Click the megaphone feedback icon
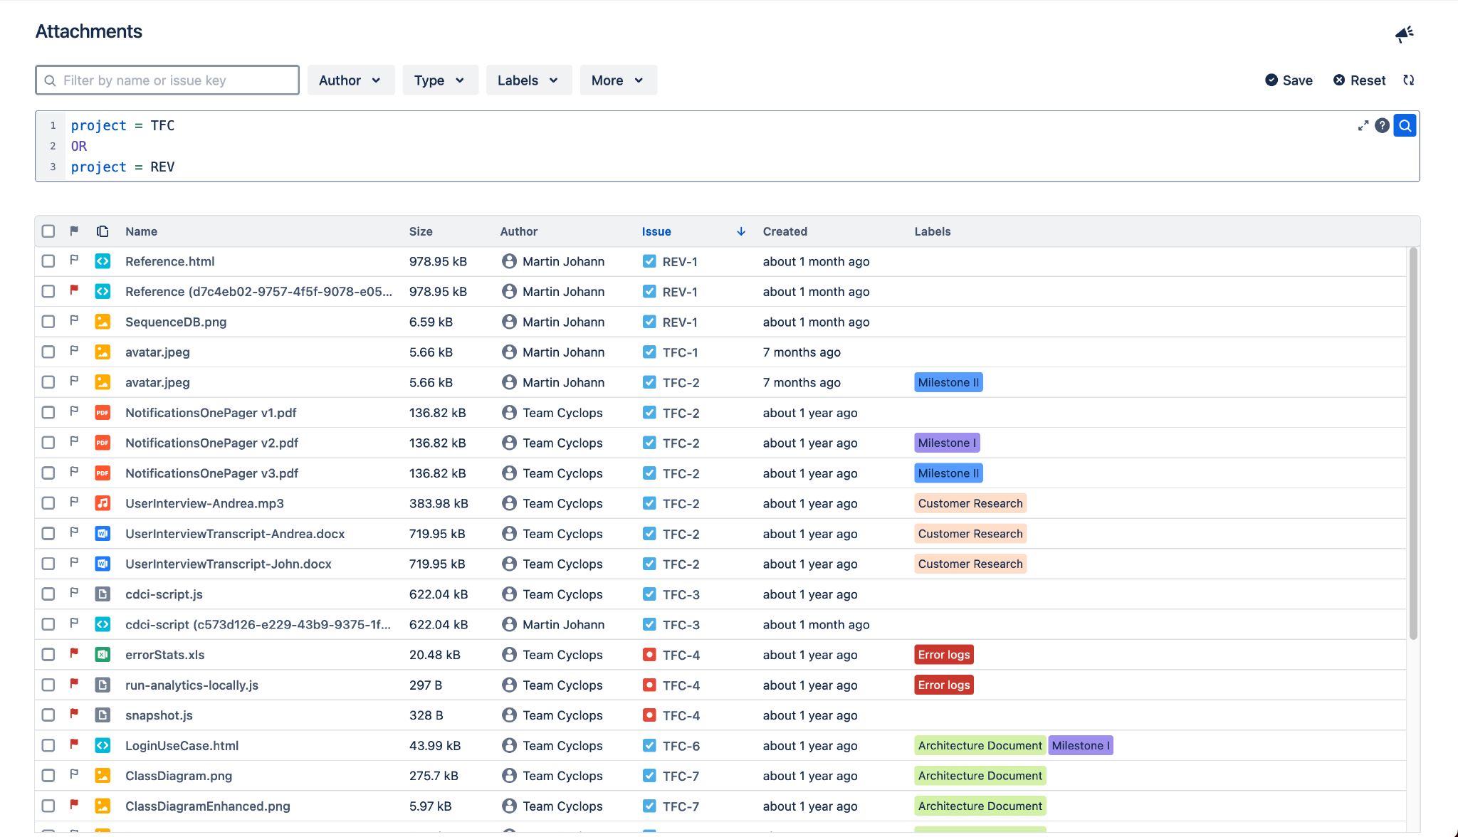 pyautogui.click(x=1404, y=33)
